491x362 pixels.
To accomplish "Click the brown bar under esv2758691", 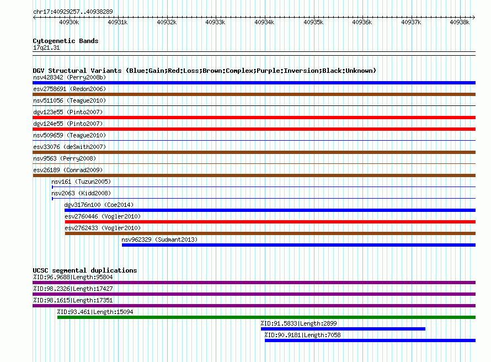I will tap(254, 94).
